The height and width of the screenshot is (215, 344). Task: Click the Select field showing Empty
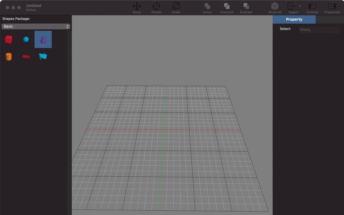pos(319,30)
